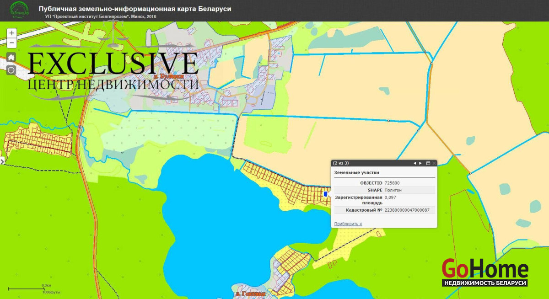
Task: Click the GisMap.by globe logo
Action: pos(18,10)
